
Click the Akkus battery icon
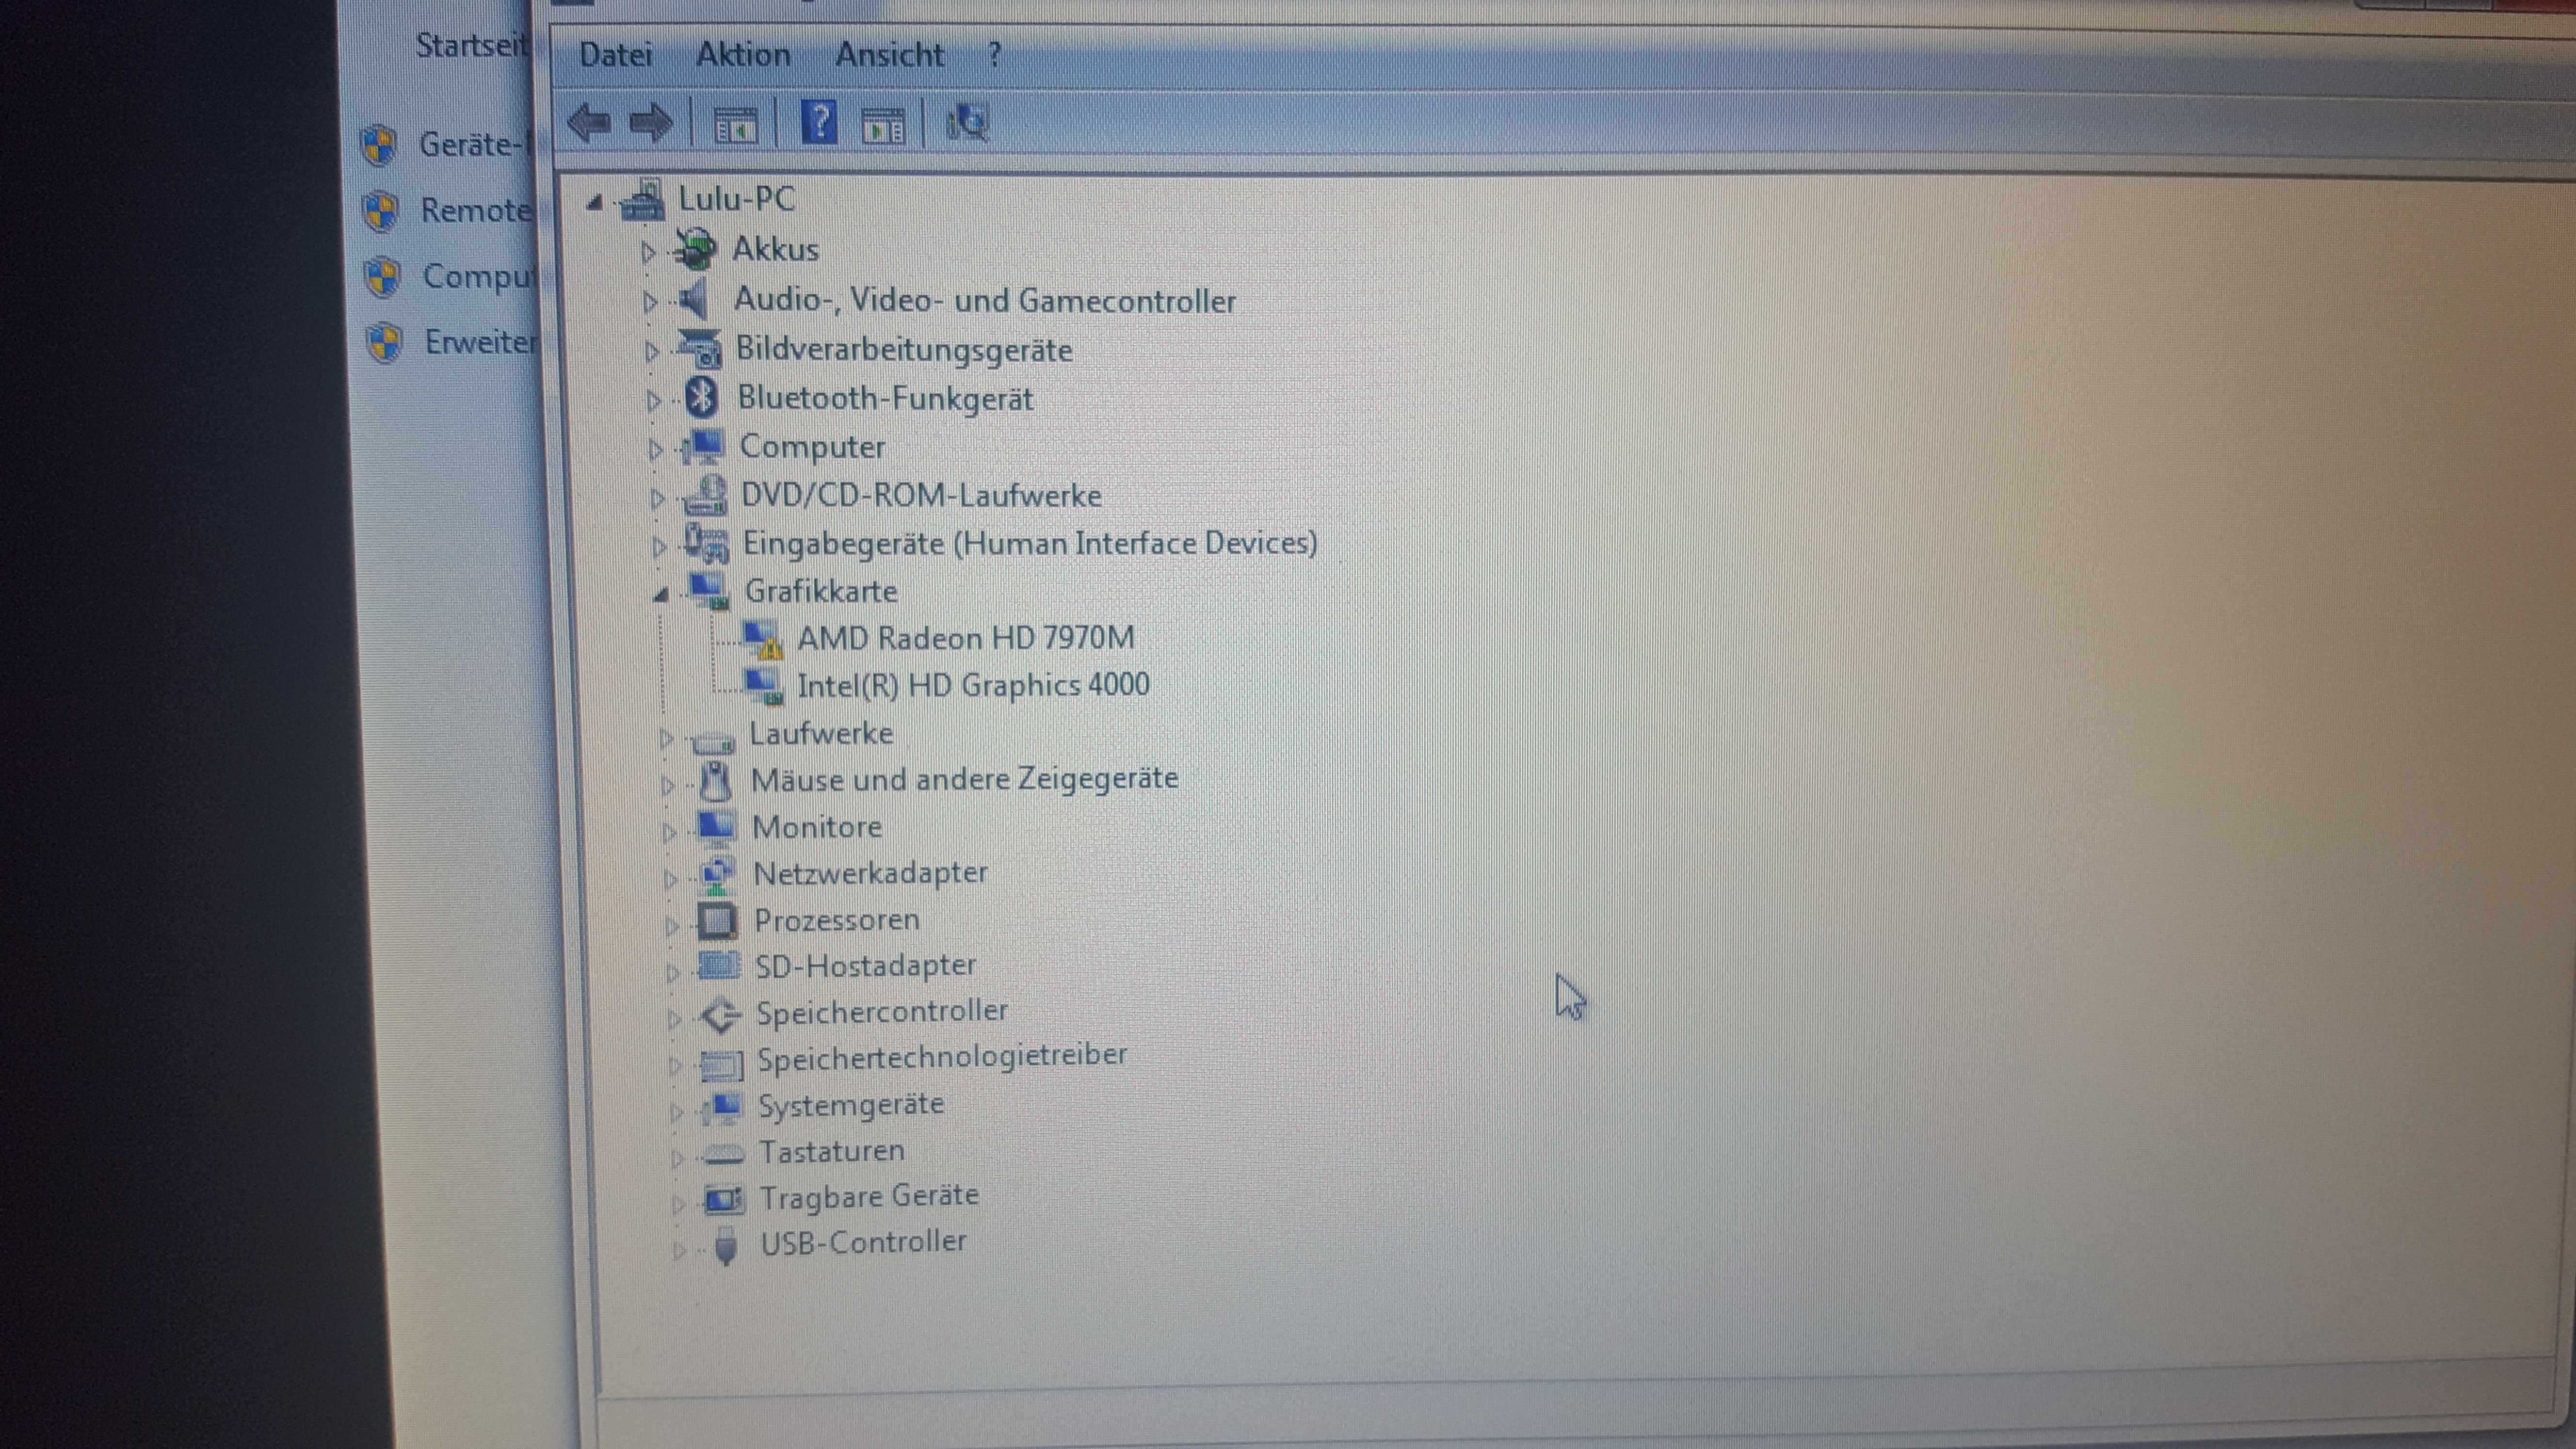pos(695,249)
